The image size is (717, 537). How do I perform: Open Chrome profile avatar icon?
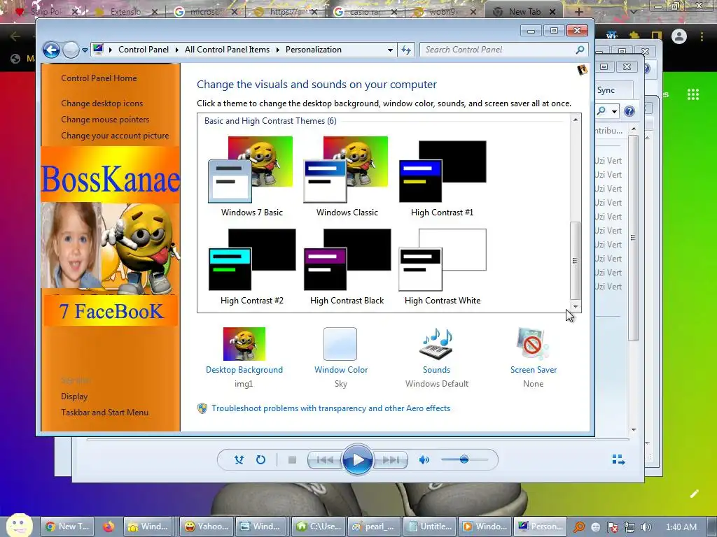678,36
